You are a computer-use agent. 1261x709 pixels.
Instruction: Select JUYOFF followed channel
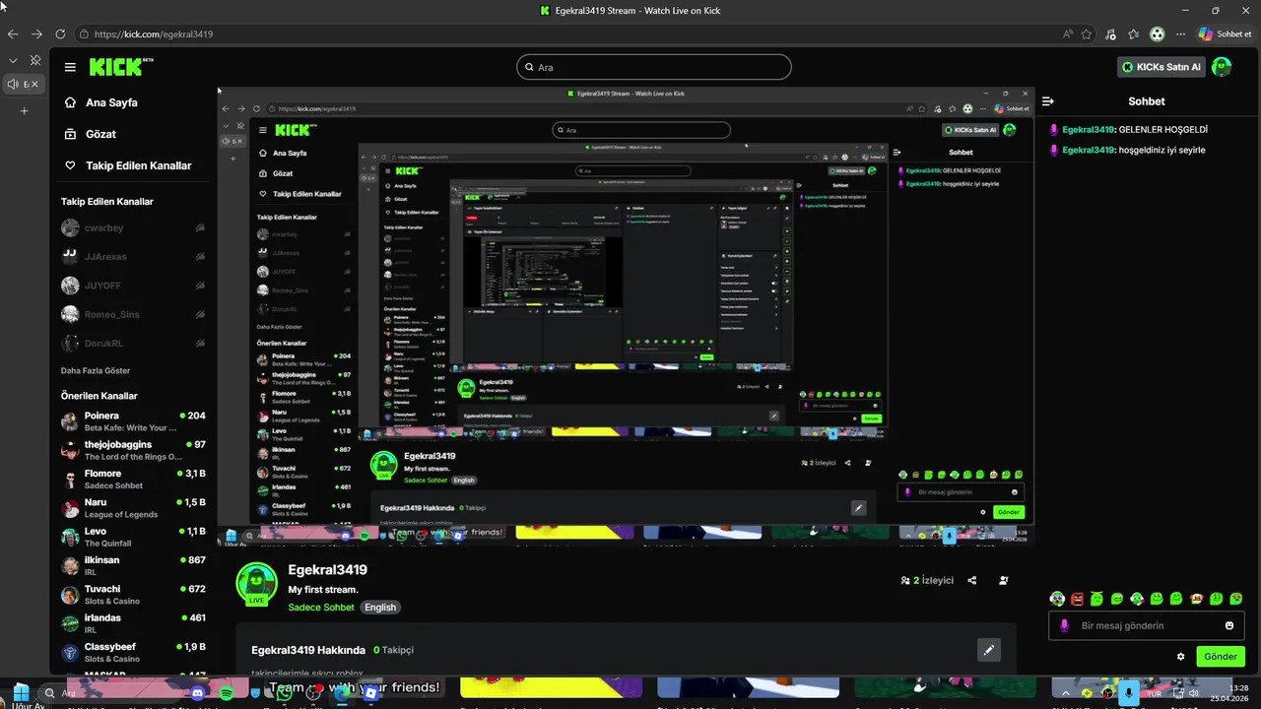coord(133,286)
